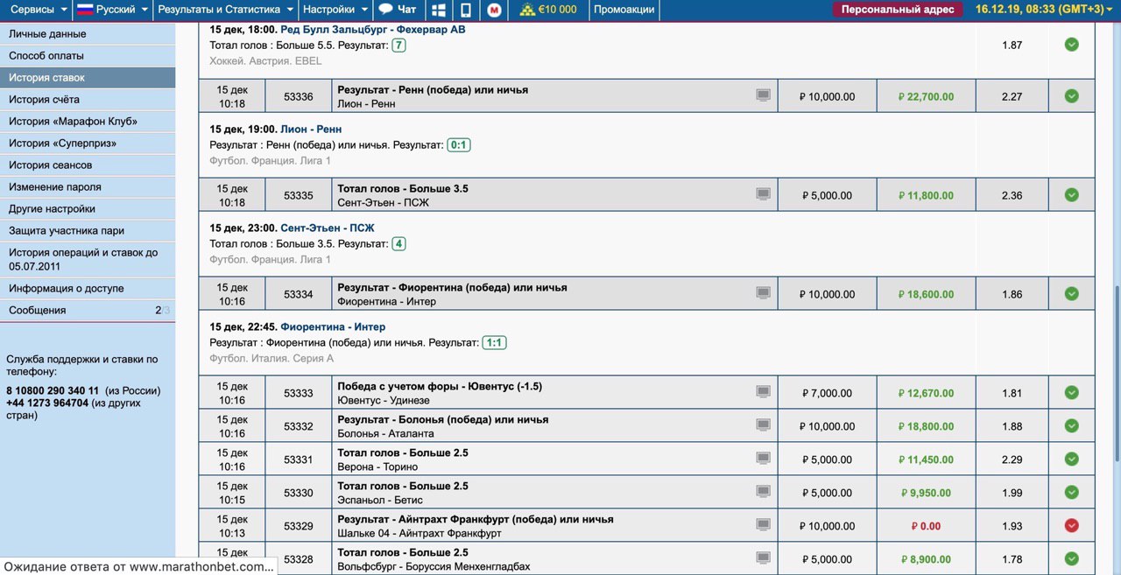Open История сеансов in sidebar

click(x=88, y=165)
